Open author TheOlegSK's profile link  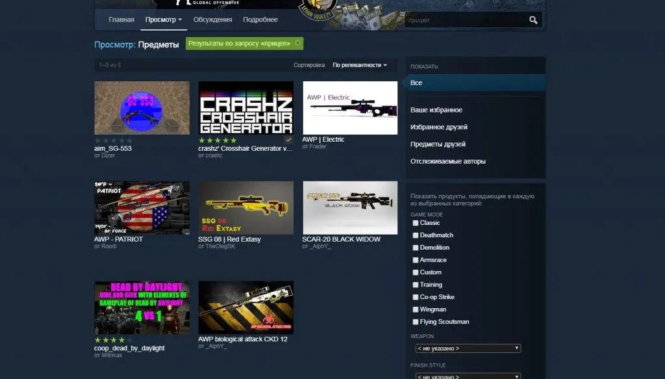[220, 246]
